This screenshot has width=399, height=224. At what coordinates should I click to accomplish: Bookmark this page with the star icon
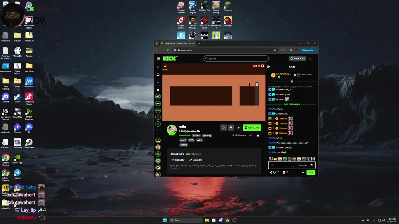(275, 50)
